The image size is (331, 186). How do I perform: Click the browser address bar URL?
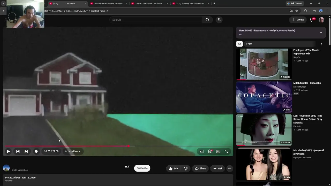77,11
